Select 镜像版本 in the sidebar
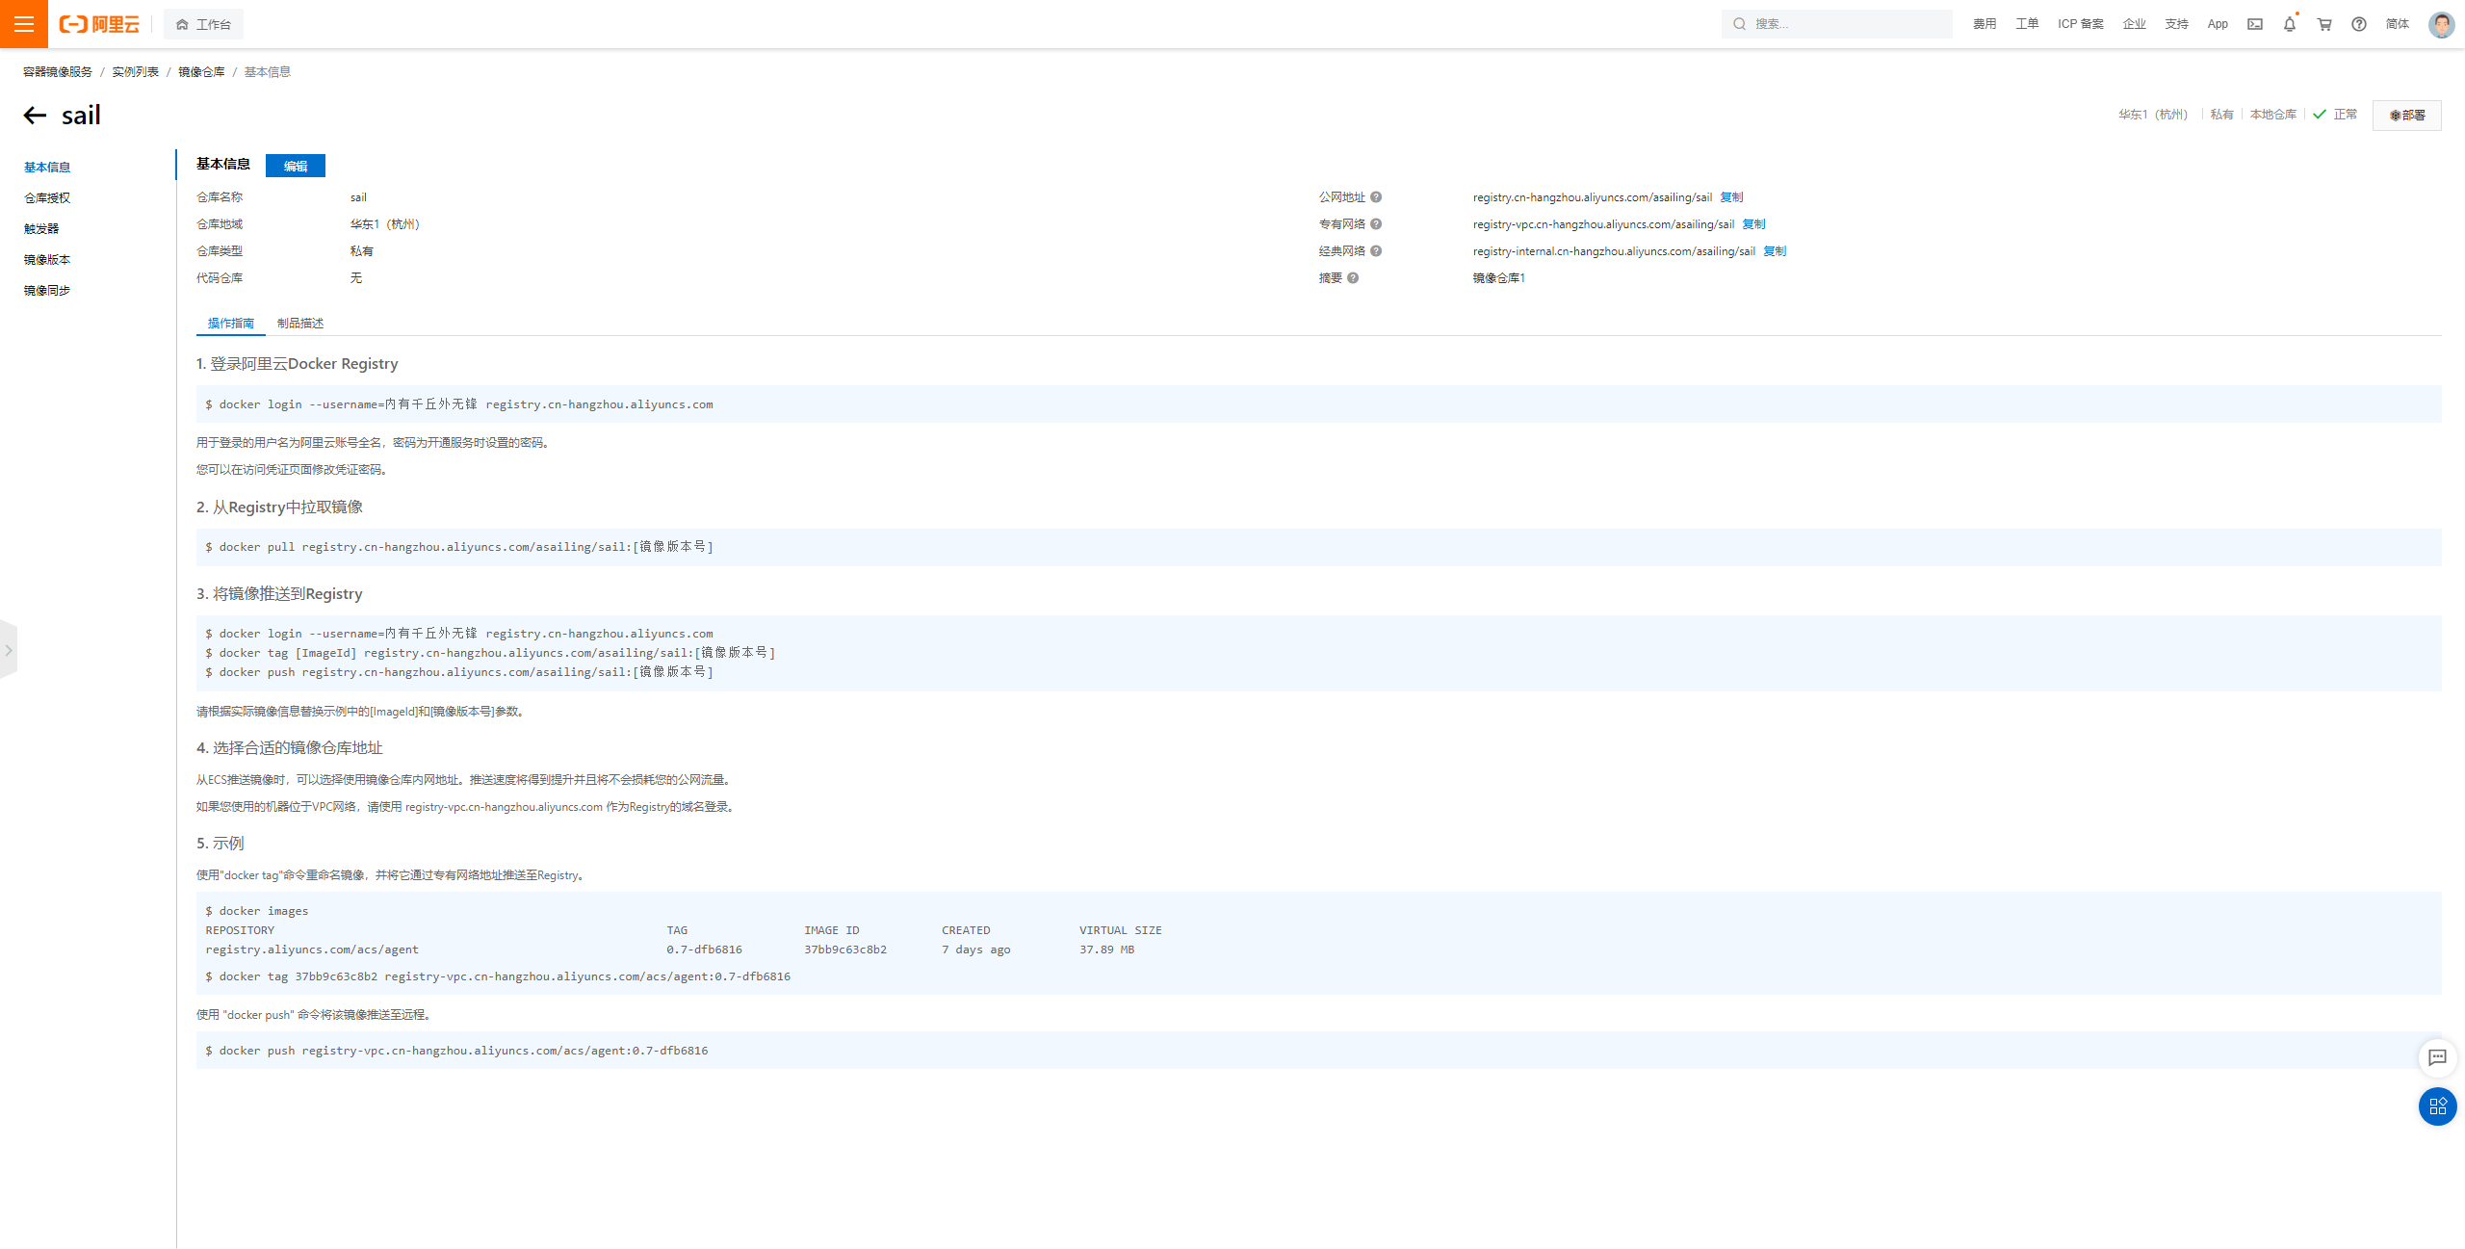This screenshot has height=1249, width=2465. click(47, 260)
